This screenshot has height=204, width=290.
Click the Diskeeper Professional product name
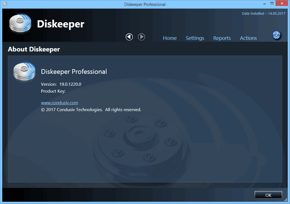[x=74, y=72]
